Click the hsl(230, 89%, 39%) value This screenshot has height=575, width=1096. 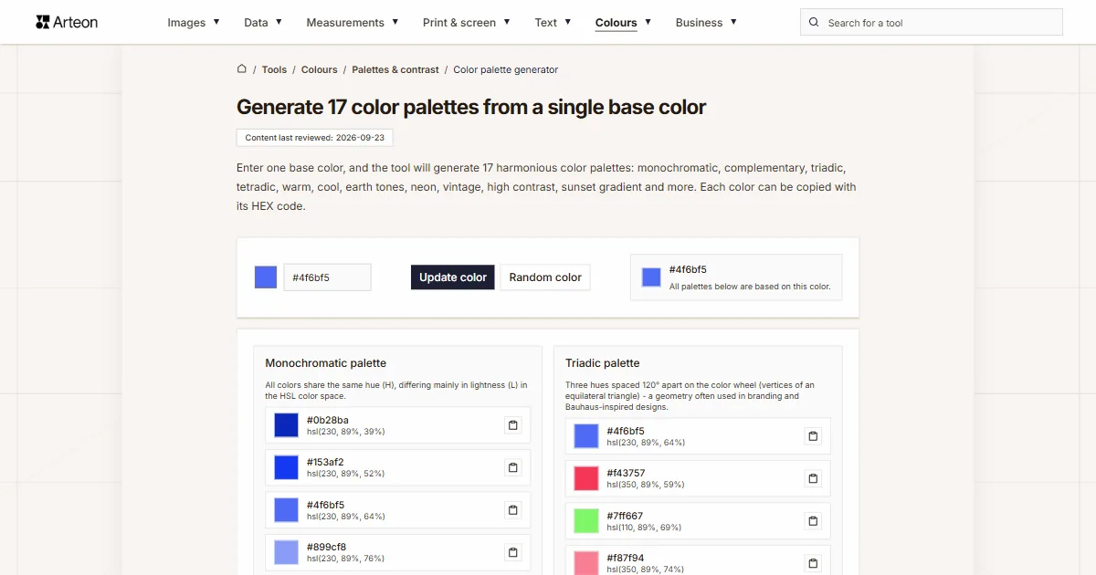[345, 432]
